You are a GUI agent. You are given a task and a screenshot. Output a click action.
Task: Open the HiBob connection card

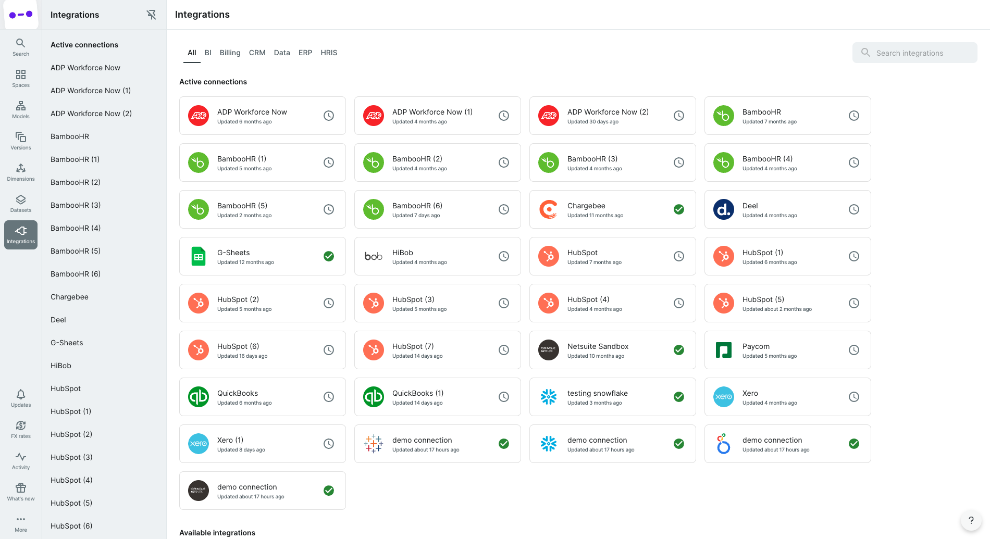coord(438,256)
